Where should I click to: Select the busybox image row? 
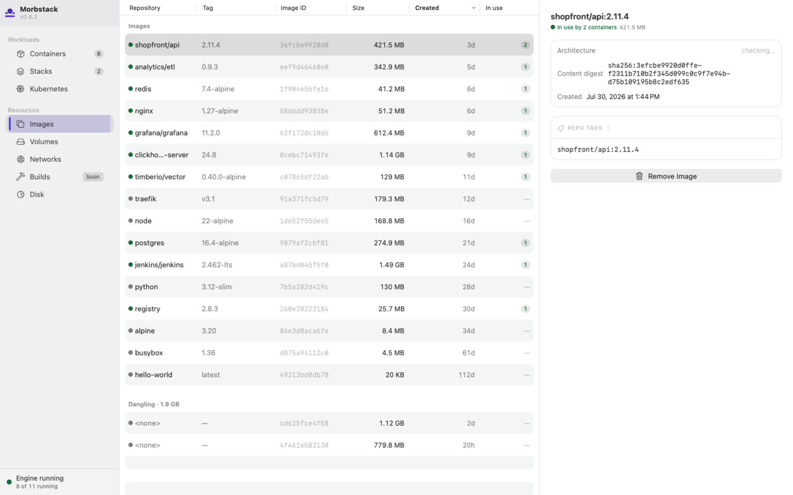(329, 353)
